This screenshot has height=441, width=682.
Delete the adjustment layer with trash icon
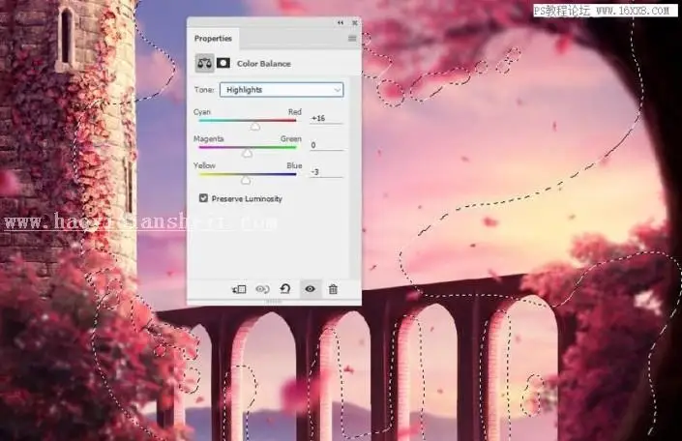point(333,289)
